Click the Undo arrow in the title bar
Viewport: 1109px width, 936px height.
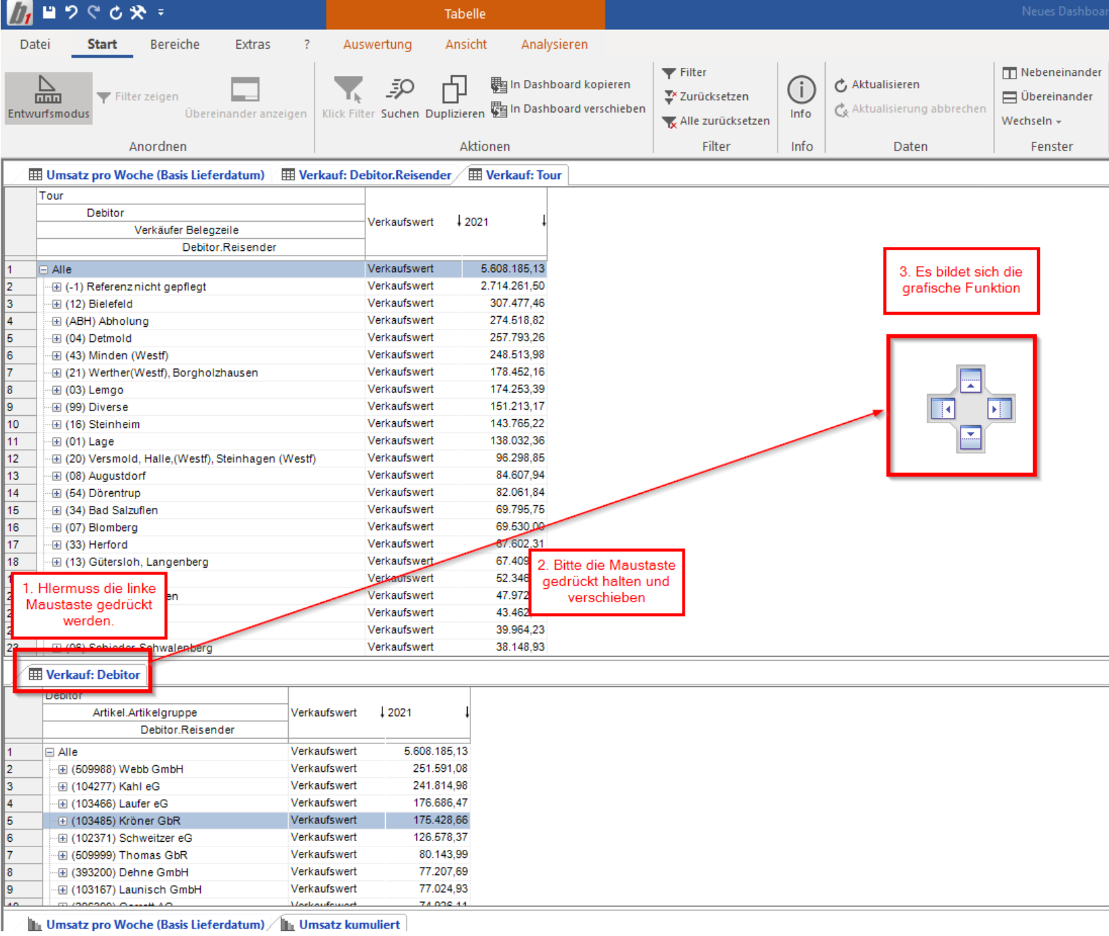(71, 12)
